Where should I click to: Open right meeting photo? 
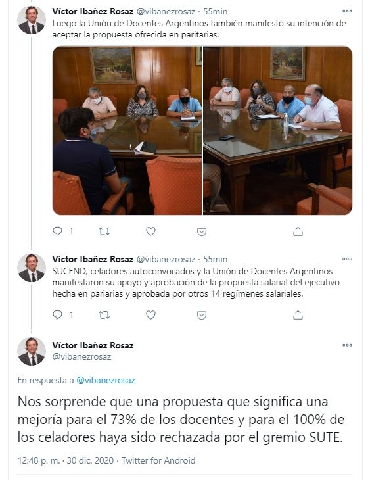pyautogui.click(x=278, y=131)
